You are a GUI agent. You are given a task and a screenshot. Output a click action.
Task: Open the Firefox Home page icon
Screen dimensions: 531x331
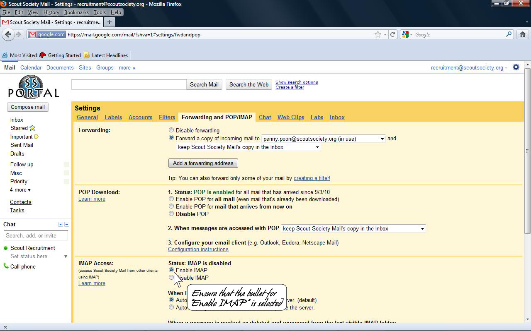[523, 34]
